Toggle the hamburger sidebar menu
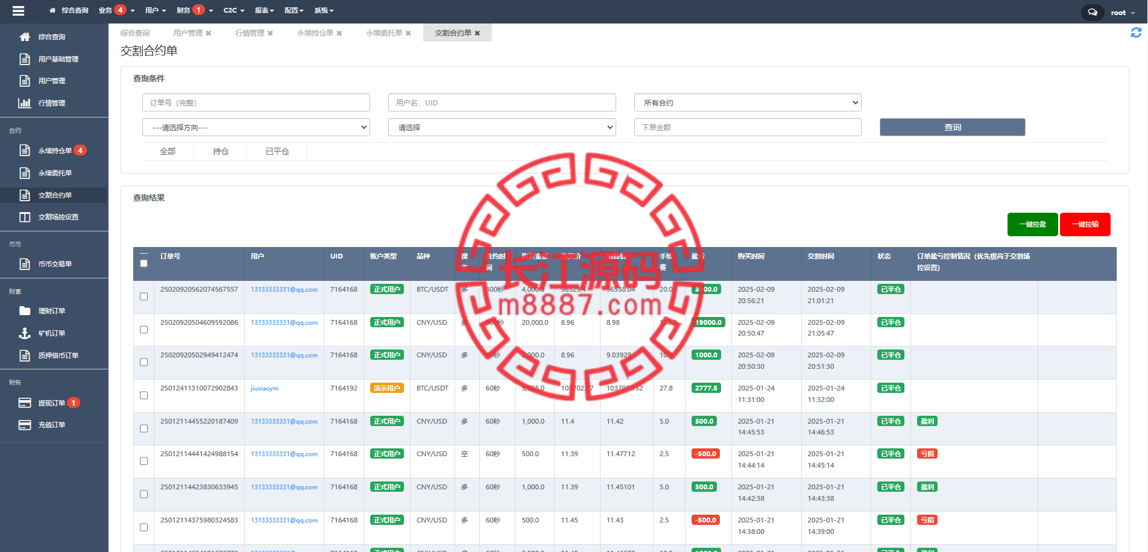Viewport: 1148px width, 552px height. pos(18,11)
